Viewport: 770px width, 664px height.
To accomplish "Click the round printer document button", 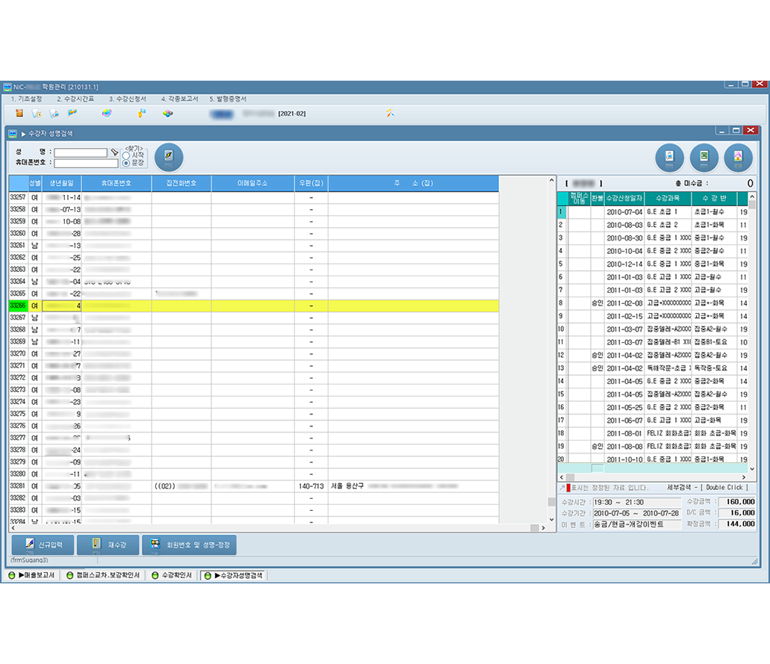I will coord(669,158).
